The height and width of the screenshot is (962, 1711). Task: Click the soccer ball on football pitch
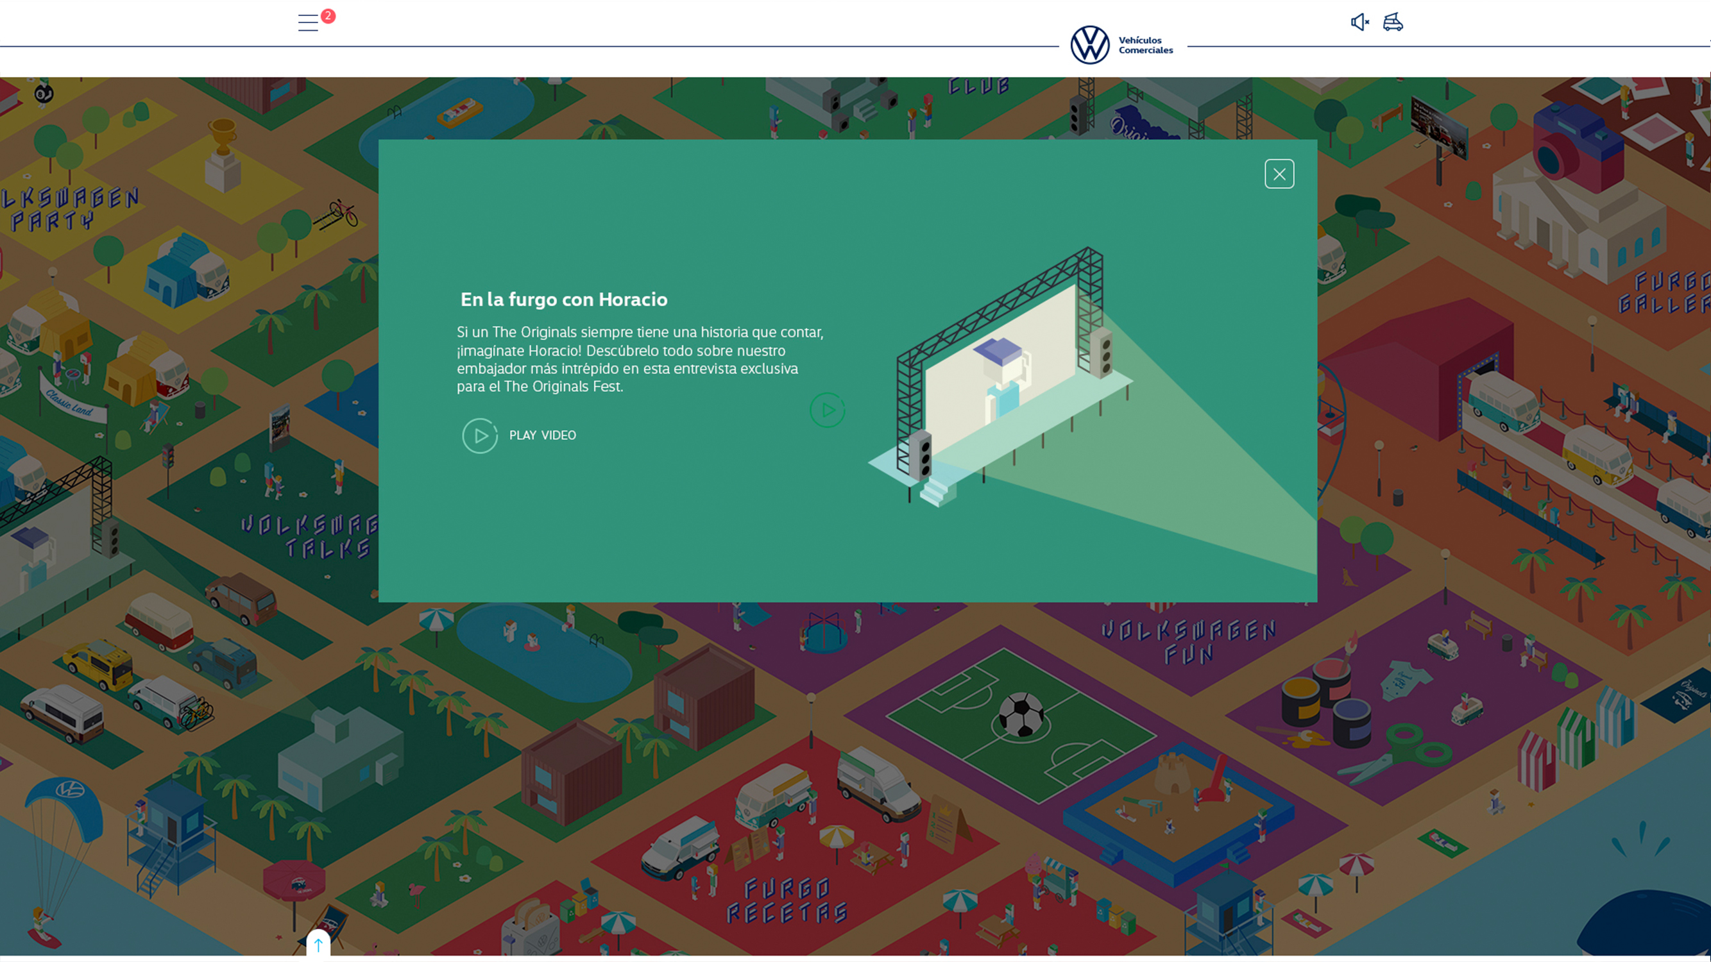(x=1021, y=714)
